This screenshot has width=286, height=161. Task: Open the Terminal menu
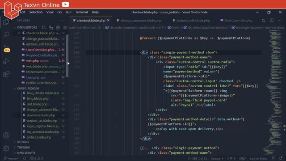click(81, 12)
